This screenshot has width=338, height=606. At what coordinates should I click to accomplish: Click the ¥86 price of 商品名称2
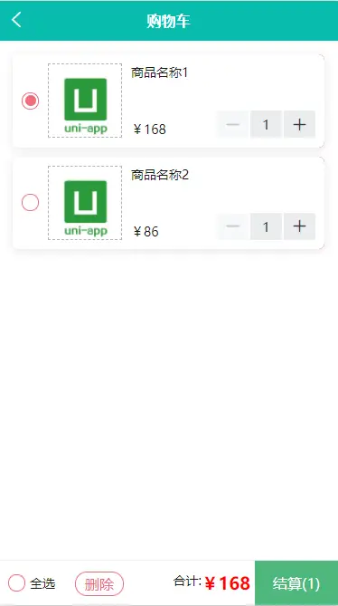(x=146, y=232)
